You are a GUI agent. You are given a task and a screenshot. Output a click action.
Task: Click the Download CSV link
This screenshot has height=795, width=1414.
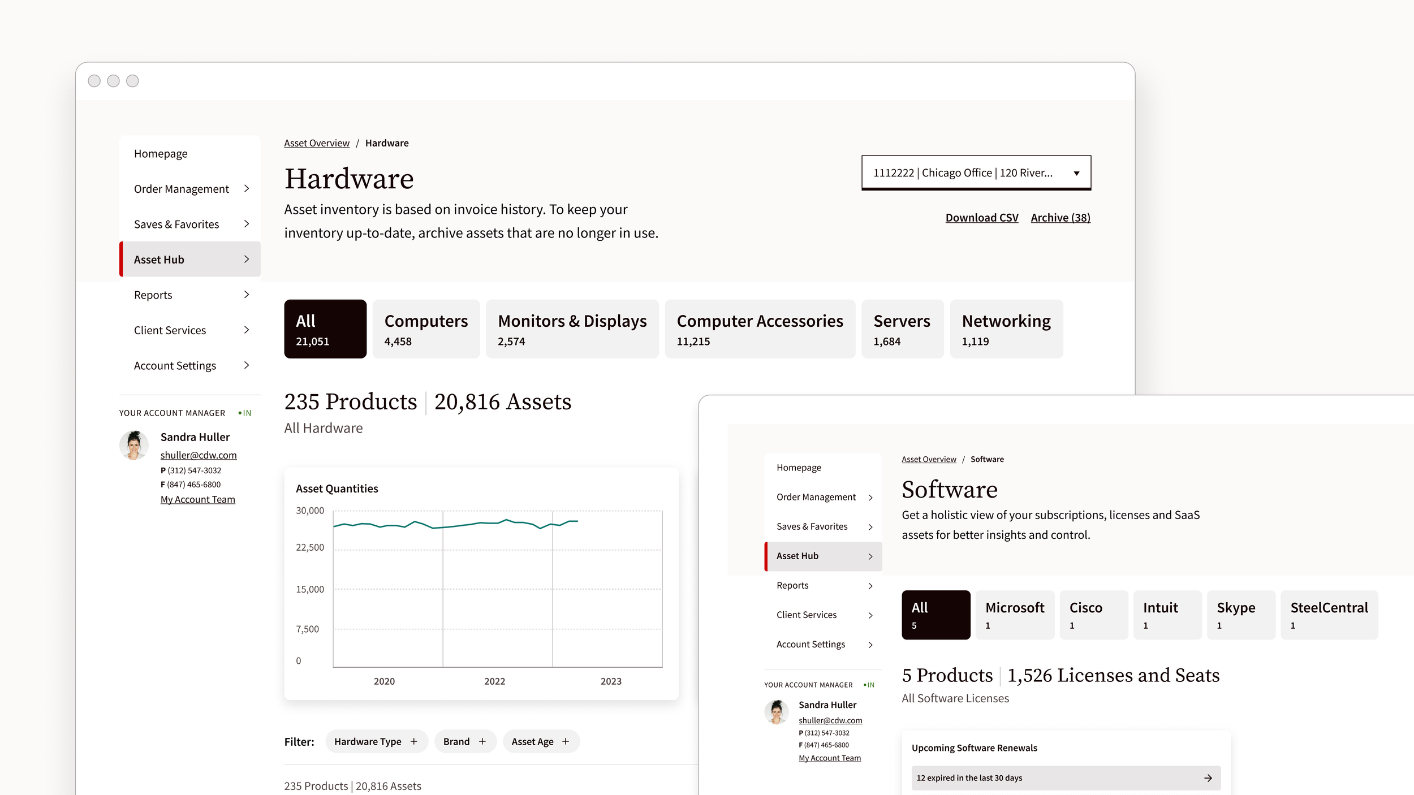[x=982, y=218]
